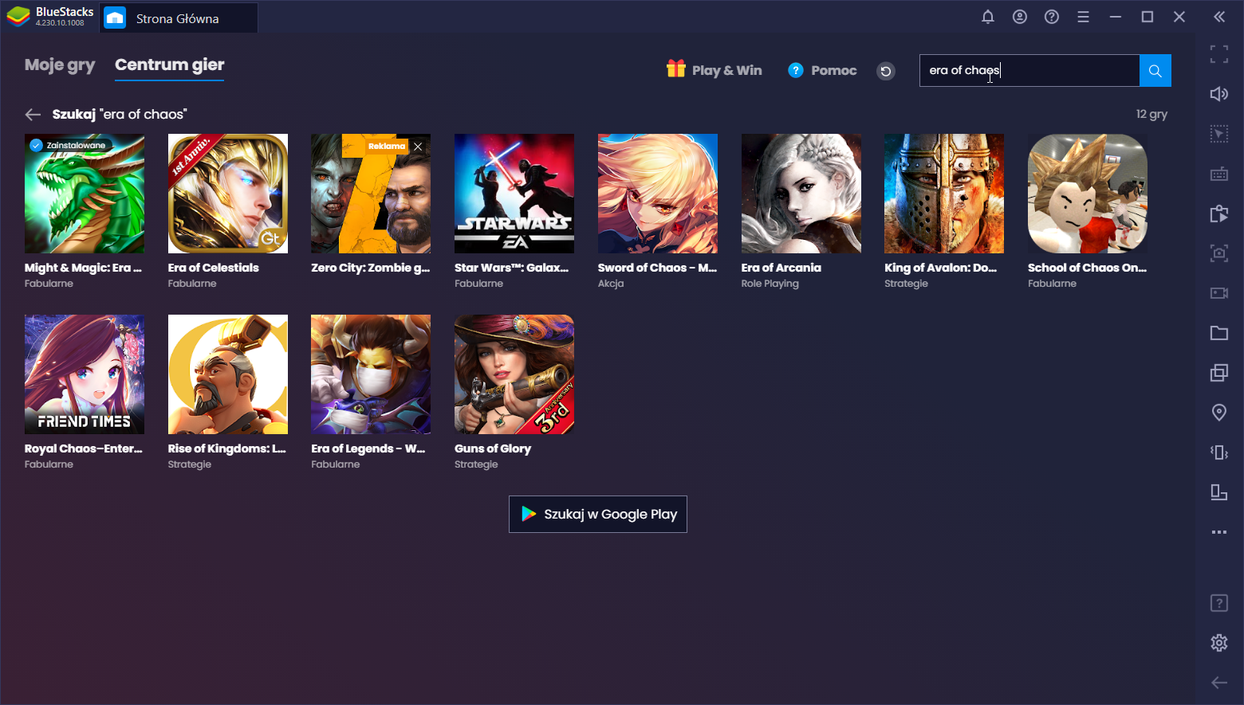Open the help question mark in title bar
The width and height of the screenshot is (1244, 705).
tap(1052, 17)
